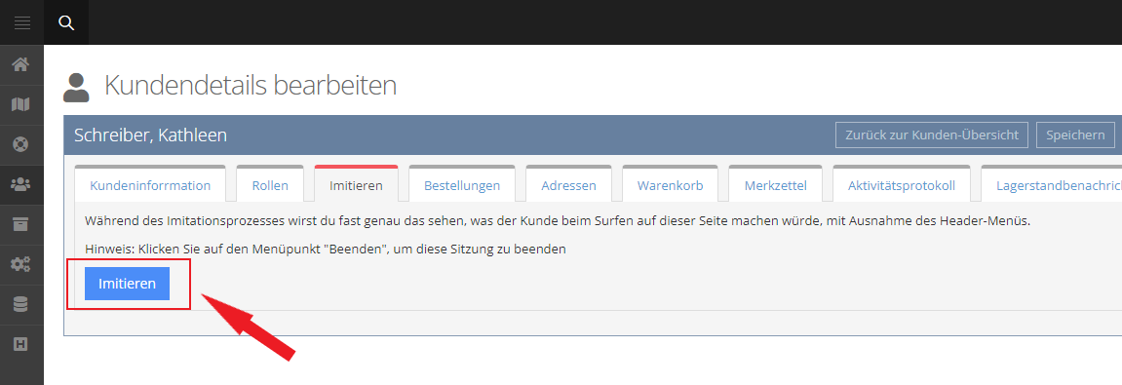This screenshot has width=1122, height=385.
Task: Click the Speichern button
Action: 1075,135
